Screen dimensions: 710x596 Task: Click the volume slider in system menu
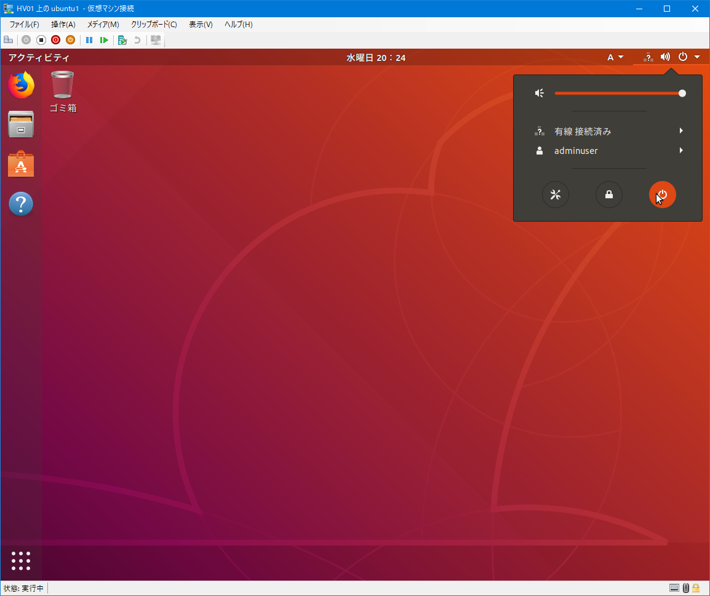pyautogui.click(x=618, y=93)
